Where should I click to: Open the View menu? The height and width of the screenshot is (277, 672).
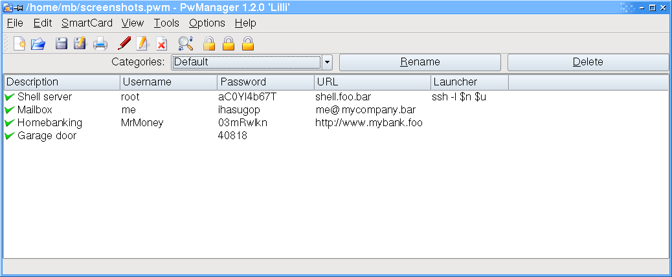[133, 23]
